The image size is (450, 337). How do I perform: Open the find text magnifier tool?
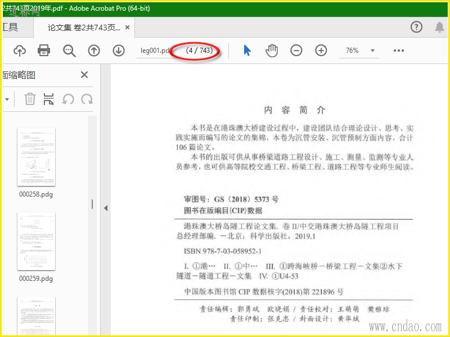[x=69, y=51]
